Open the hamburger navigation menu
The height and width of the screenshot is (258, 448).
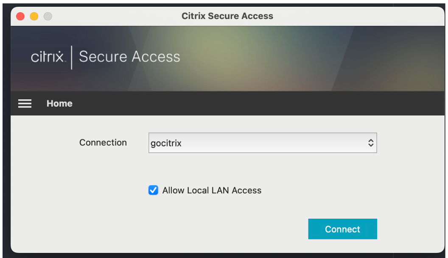coord(25,103)
